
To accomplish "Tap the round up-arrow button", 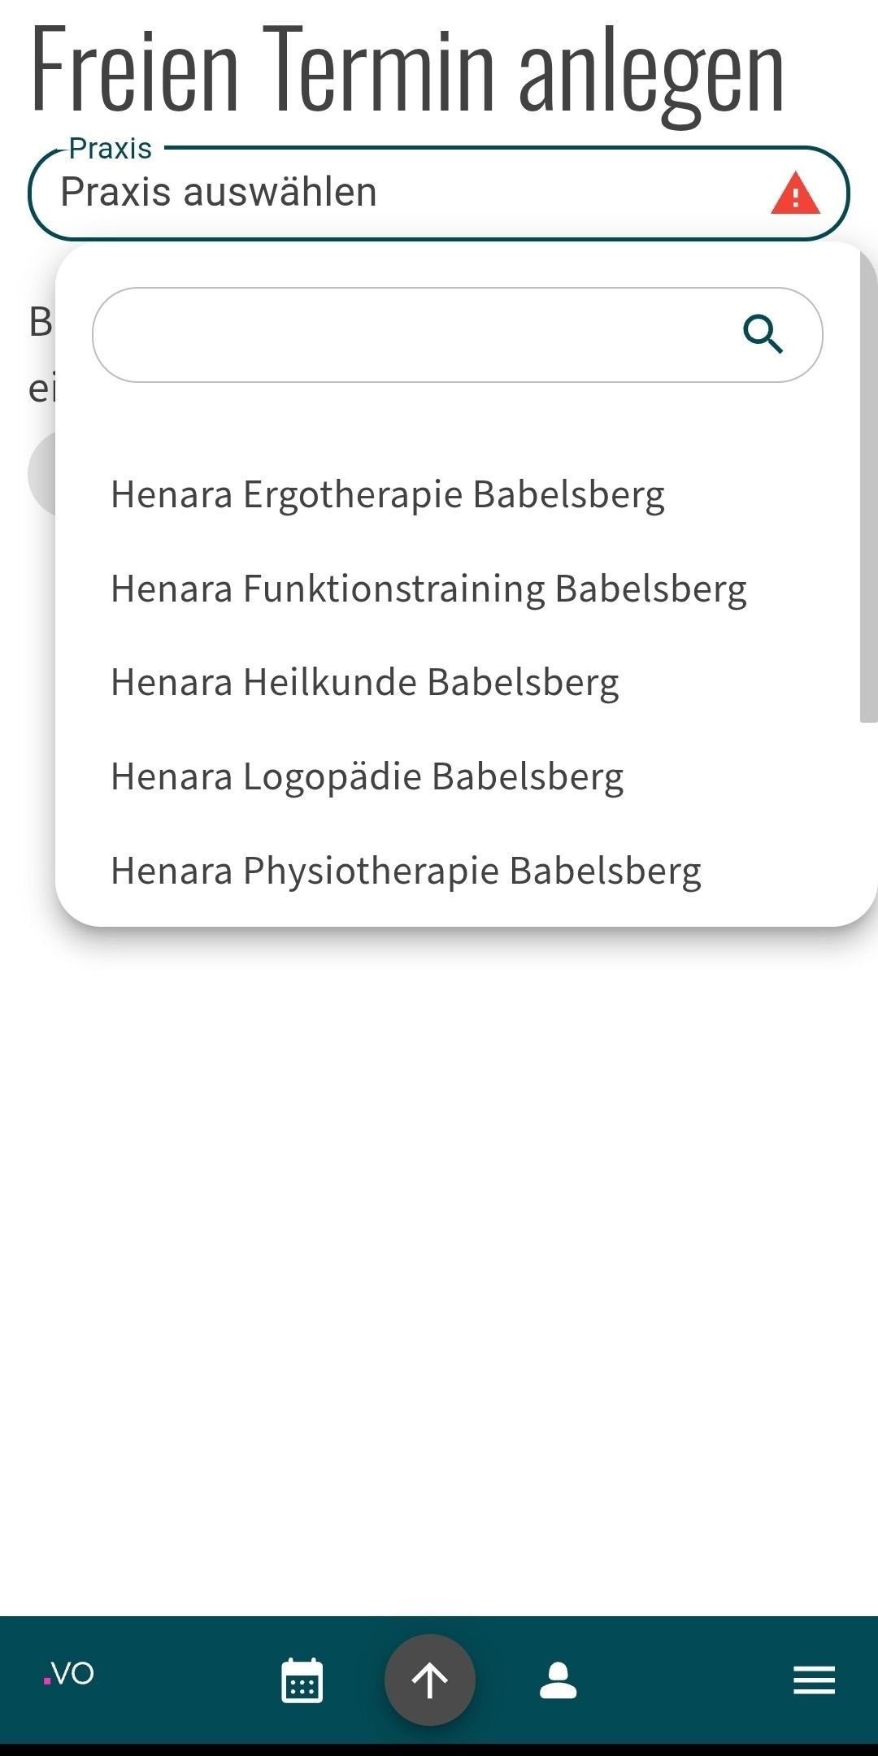I will (429, 1680).
